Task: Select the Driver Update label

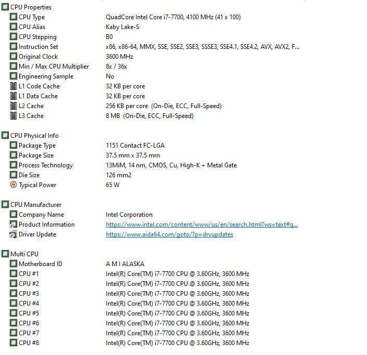Action: (x=37, y=234)
